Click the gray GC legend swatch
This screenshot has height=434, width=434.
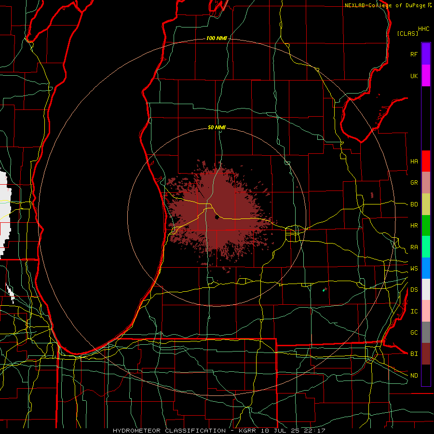point(426,332)
